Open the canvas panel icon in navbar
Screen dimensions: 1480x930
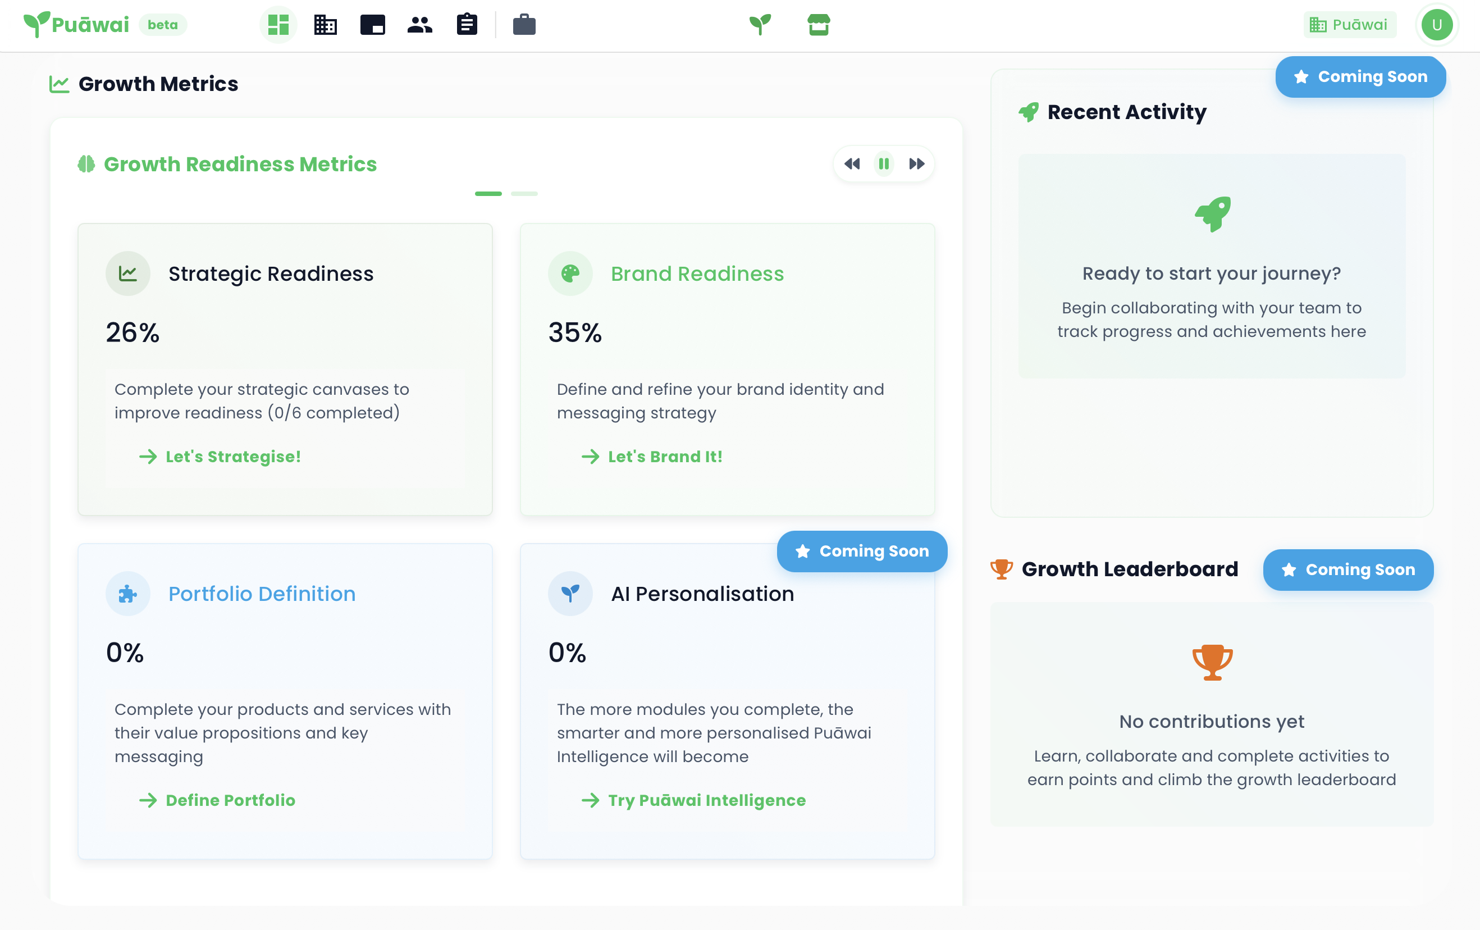pyautogui.click(x=372, y=25)
